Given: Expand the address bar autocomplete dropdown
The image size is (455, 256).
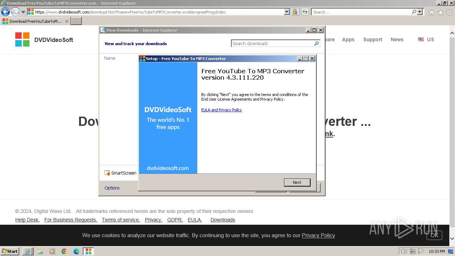Looking at the screenshot, I should [287, 12].
